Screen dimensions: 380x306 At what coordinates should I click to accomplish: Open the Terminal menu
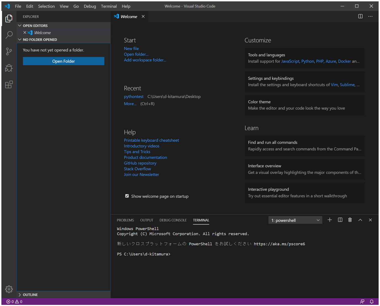coord(109,6)
